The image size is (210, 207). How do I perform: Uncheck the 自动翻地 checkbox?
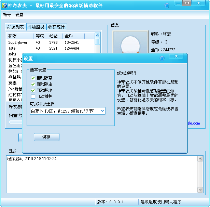(x=33, y=90)
